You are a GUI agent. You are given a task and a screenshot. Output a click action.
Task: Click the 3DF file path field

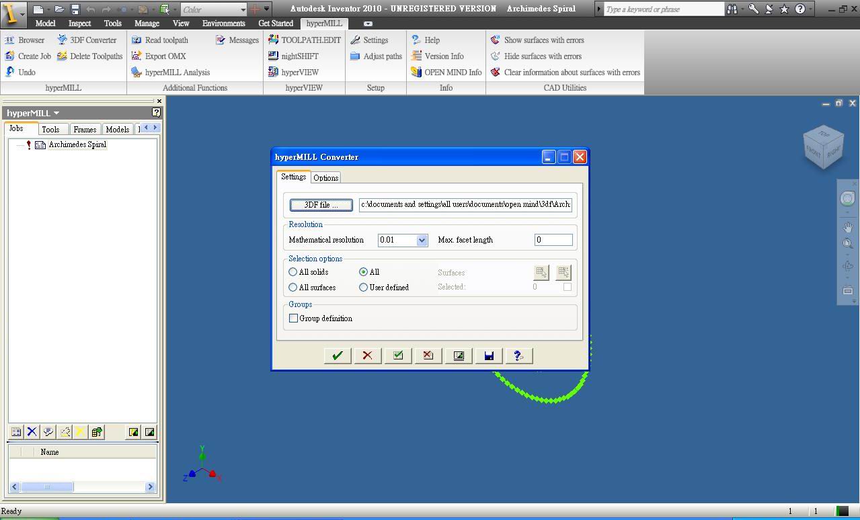[465, 204]
